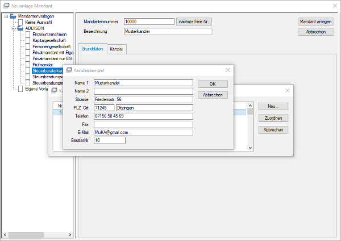Viewport: 341px width, 241px height.
Task: Click the Mandant anlegen button
Action: tap(316, 22)
